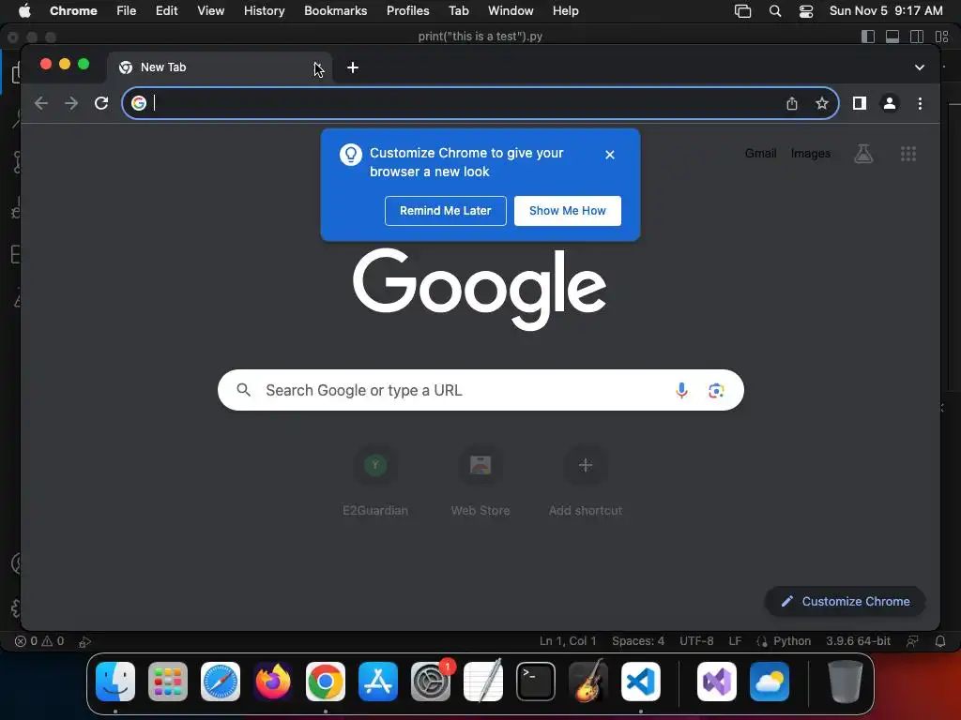
Task: Open Finder from the Dock
Action: point(115,682)
